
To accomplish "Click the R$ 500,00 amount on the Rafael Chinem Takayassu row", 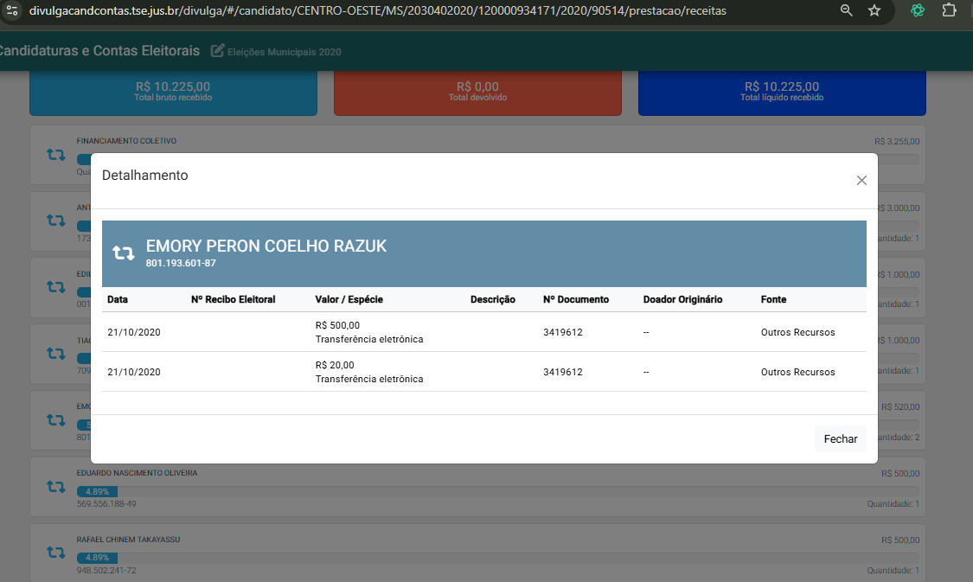I will [900, 540].
